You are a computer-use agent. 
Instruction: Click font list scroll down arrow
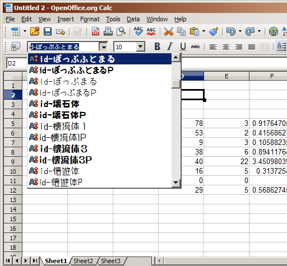[176, 183]
